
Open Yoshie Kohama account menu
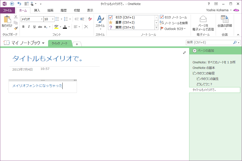click(219, 10)
